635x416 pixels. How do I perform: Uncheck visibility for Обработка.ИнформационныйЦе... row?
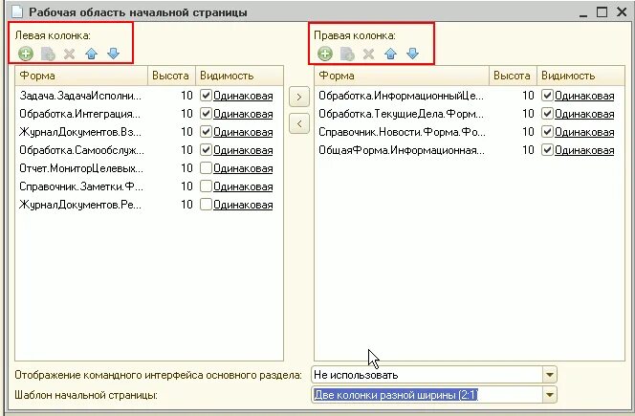click(547, 96)
